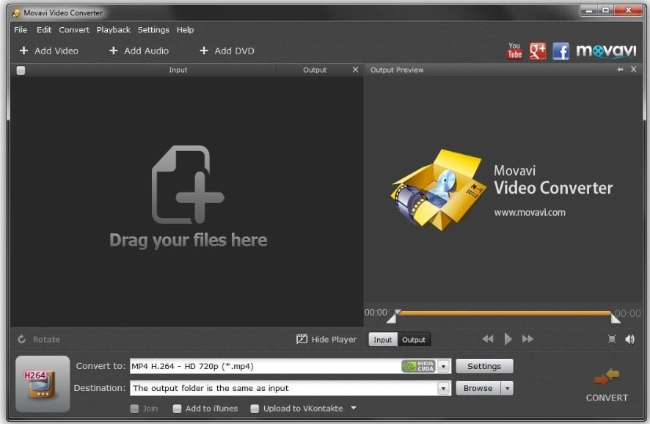Open the Playback menu

(114, 30)
